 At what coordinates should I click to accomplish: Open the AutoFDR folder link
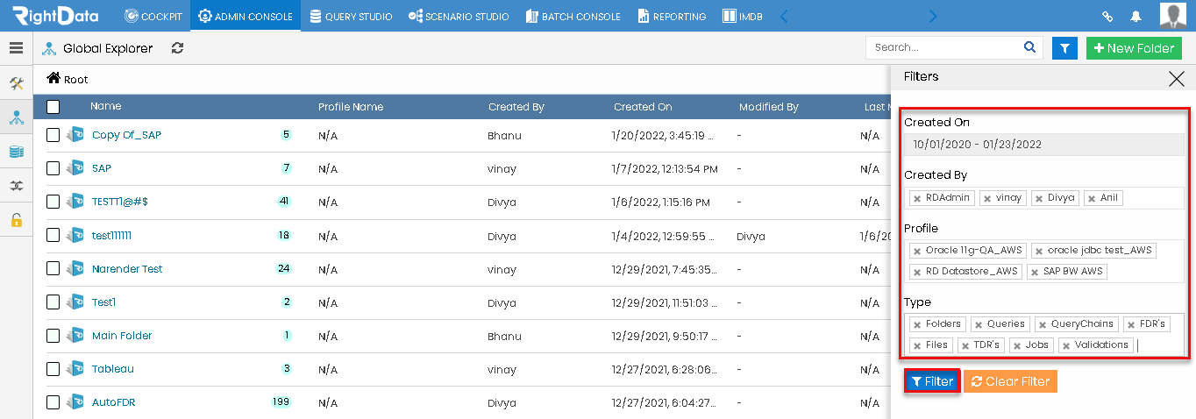(113, 402)
